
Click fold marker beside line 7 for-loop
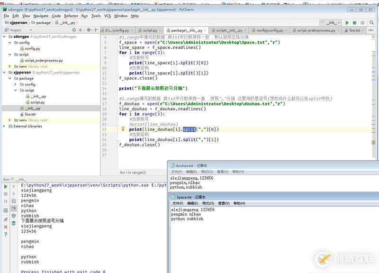coord(117,53)
